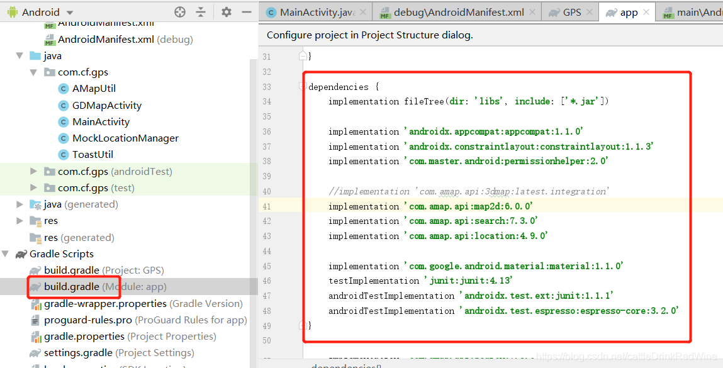Collapse the java folder
The width and height of the screenshot is (723, 368).
(x=20, y=56)
